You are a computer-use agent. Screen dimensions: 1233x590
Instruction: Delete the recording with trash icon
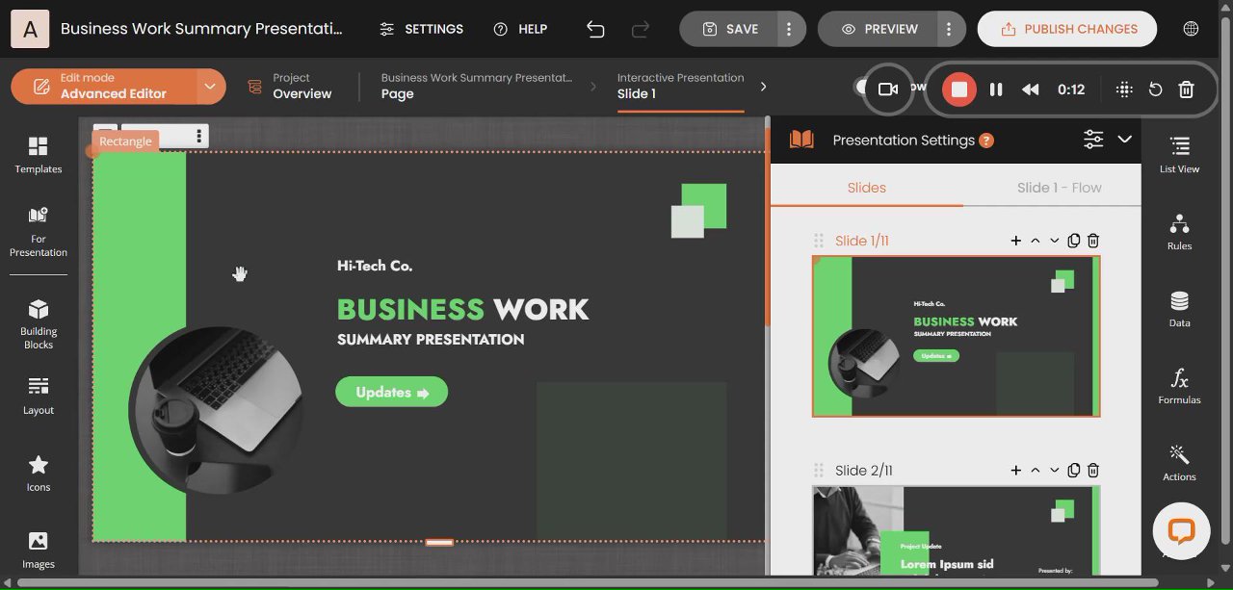pos(1187,90)
